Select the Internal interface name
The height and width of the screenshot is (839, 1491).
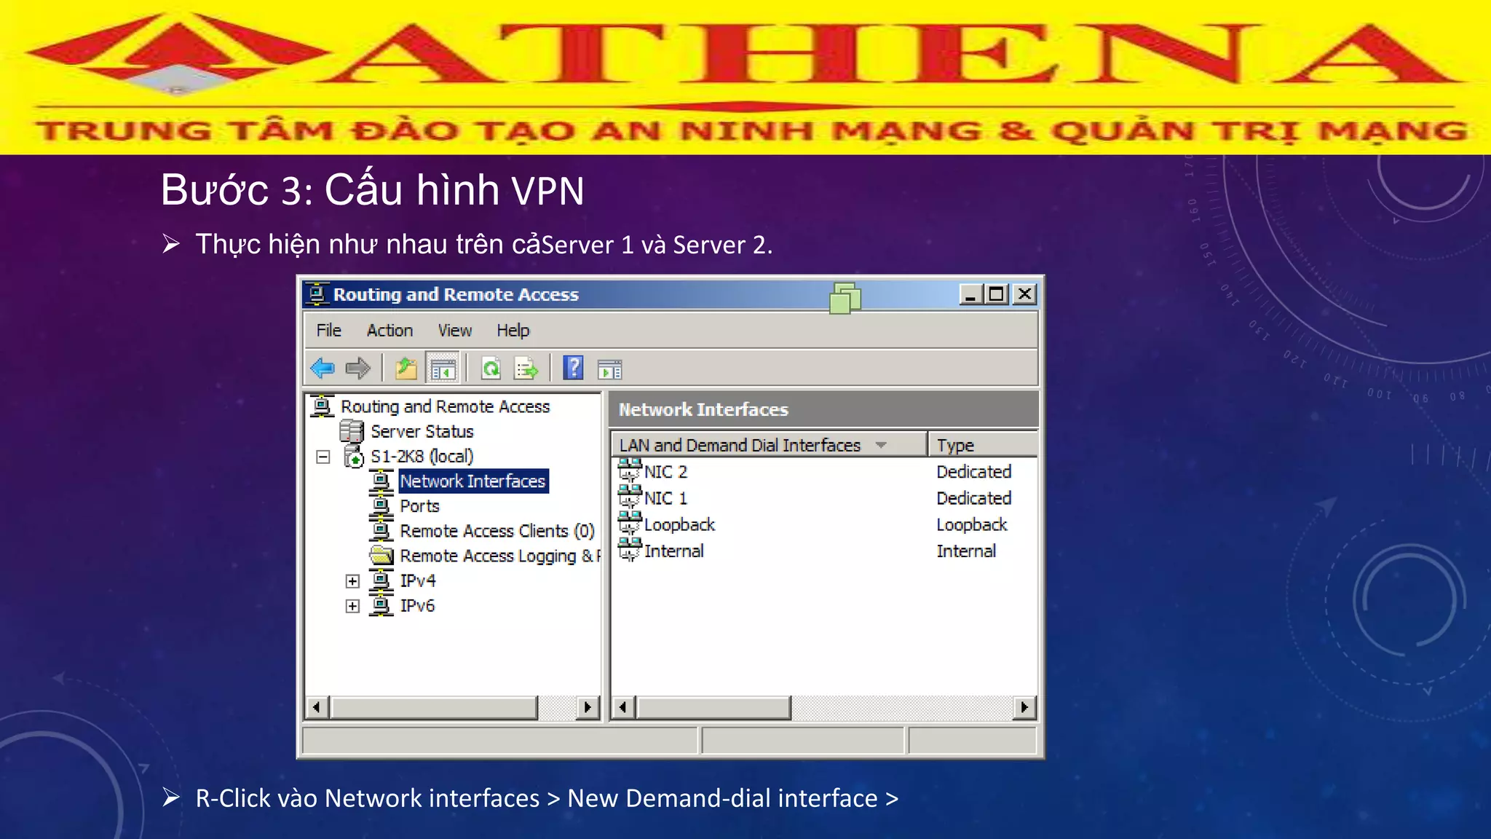[x=674, y=551]
